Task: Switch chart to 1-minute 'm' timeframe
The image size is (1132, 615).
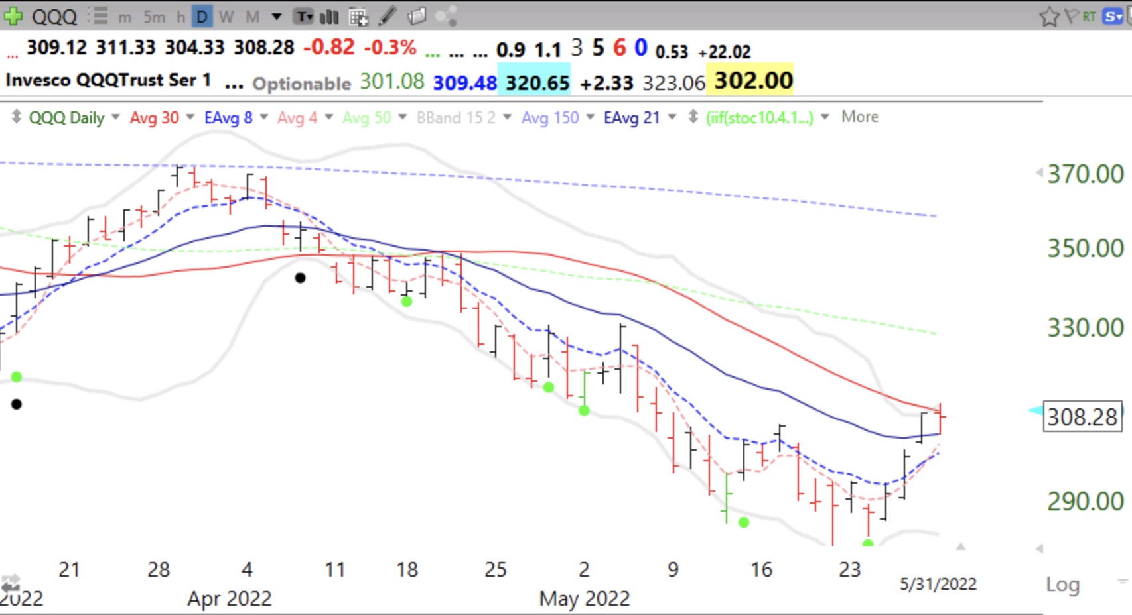Action: pos(125,17)
